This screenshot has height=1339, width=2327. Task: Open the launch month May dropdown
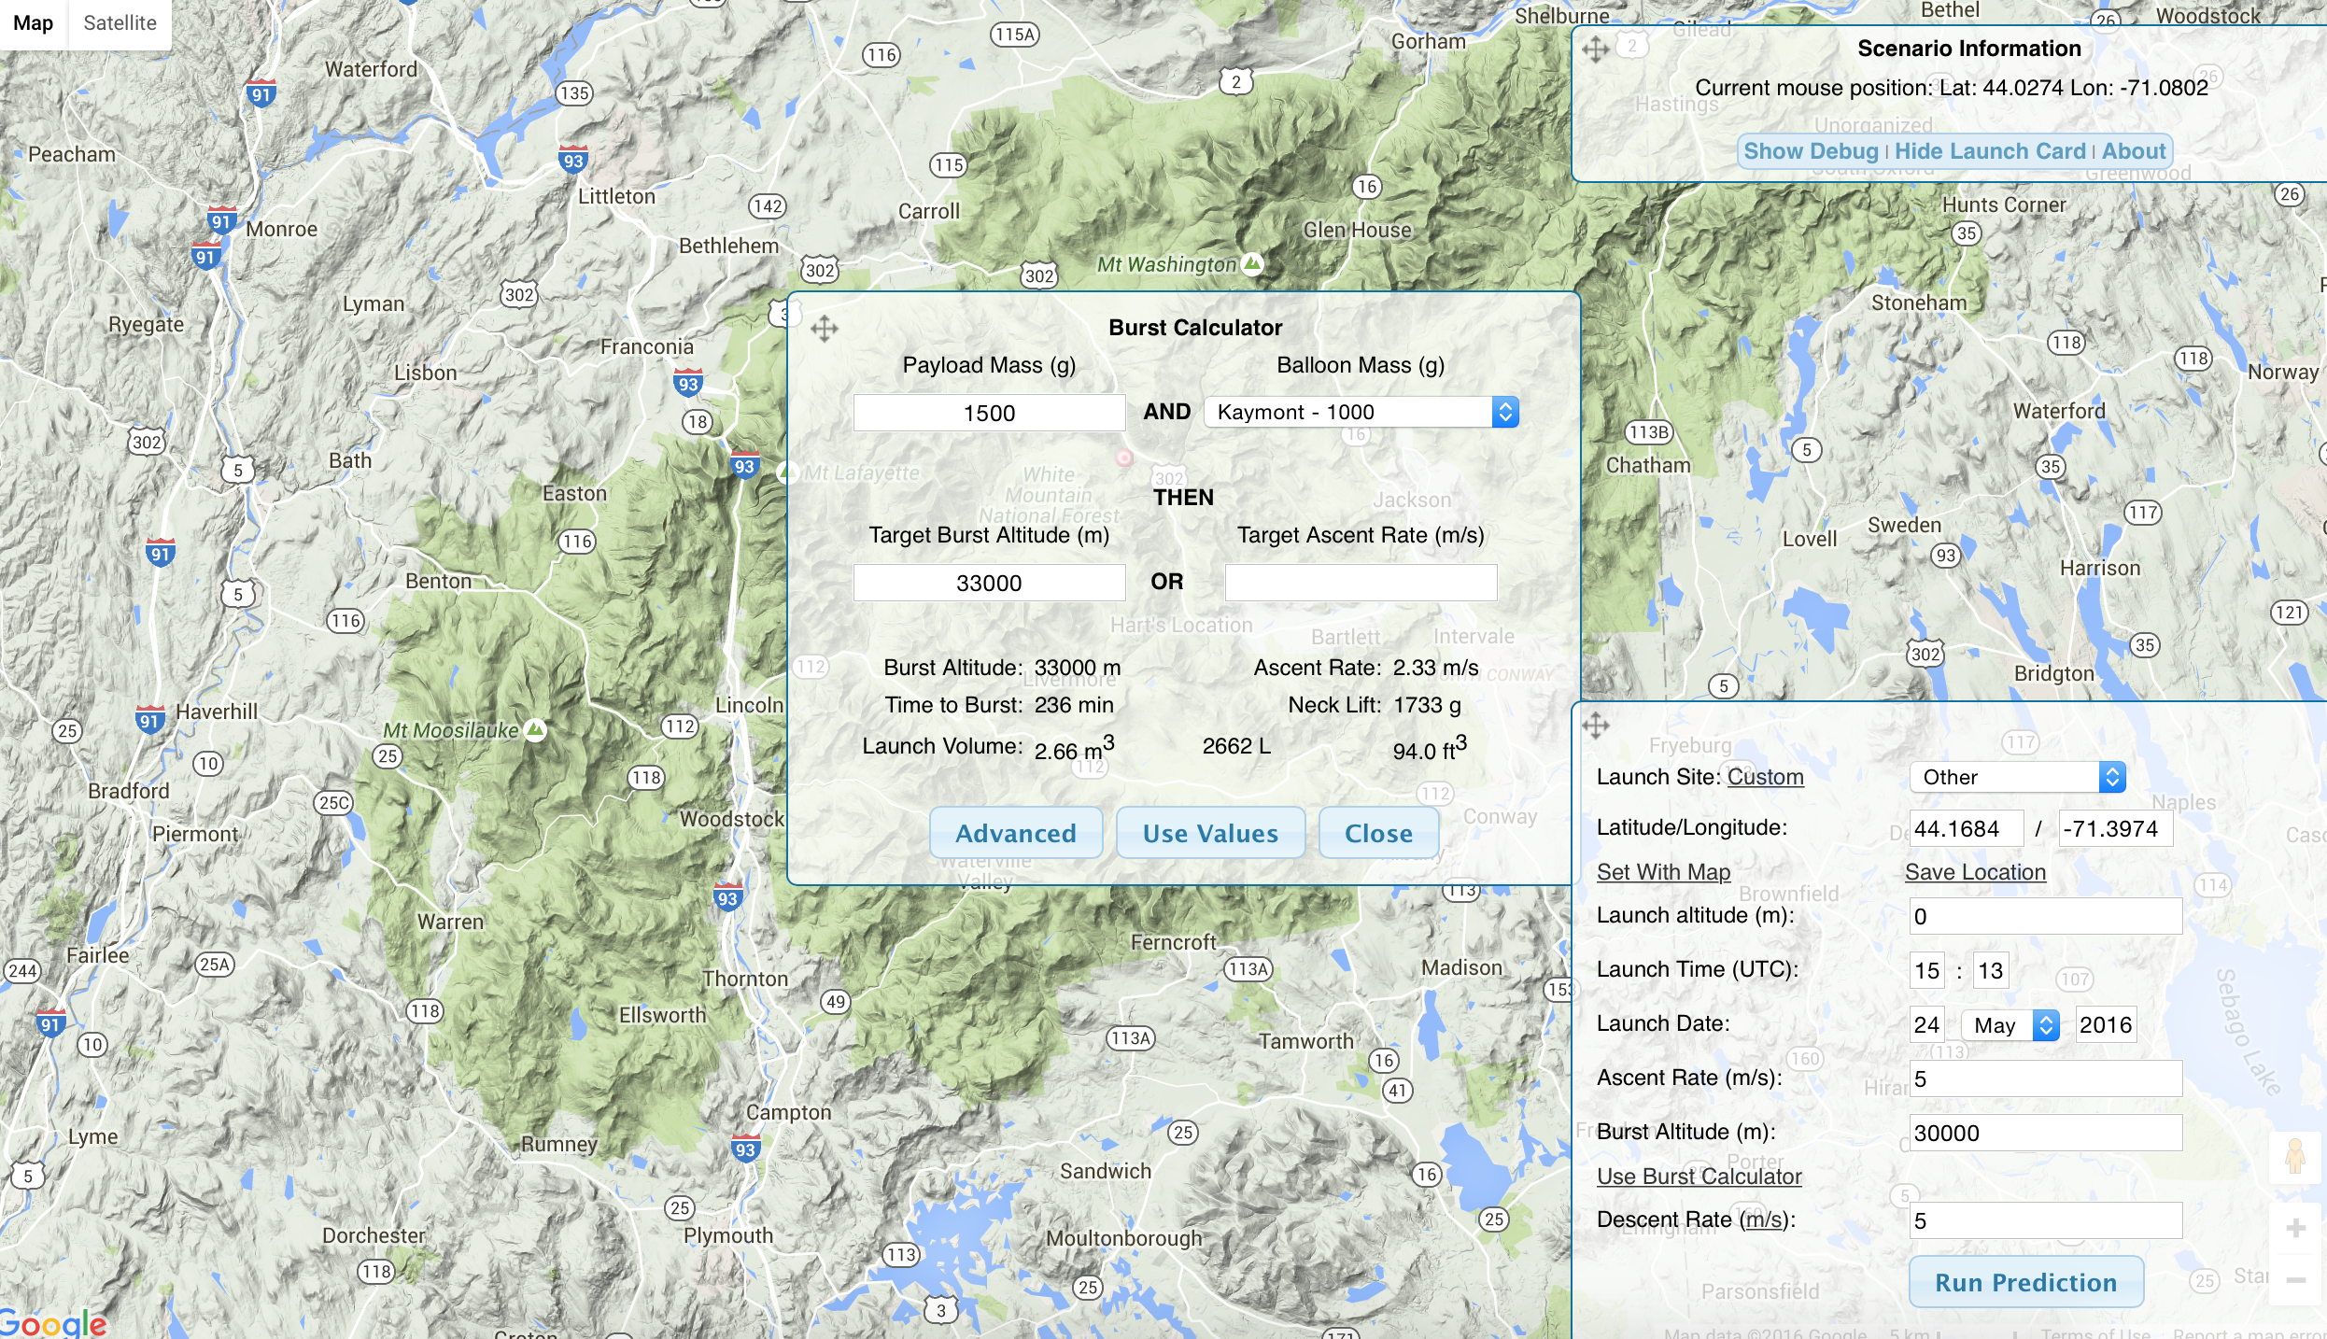2010,1025
